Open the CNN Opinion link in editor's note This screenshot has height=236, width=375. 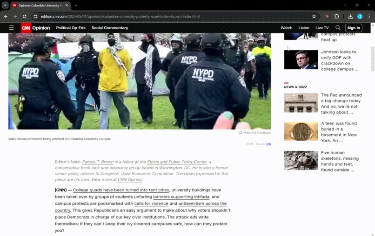tap(130, 180)
